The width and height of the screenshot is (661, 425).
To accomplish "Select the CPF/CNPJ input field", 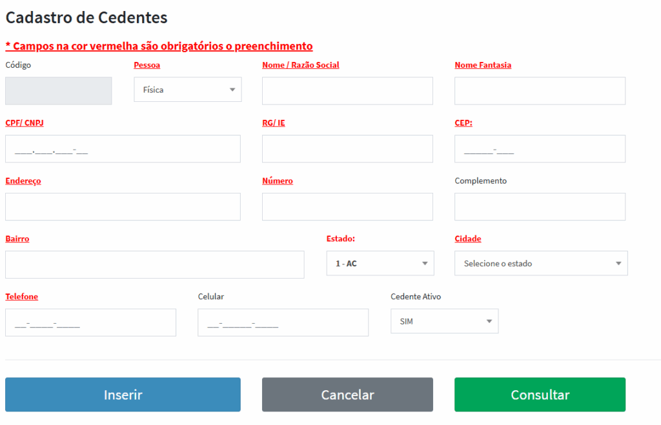I will pyautogui.click(x=123, y=149).
